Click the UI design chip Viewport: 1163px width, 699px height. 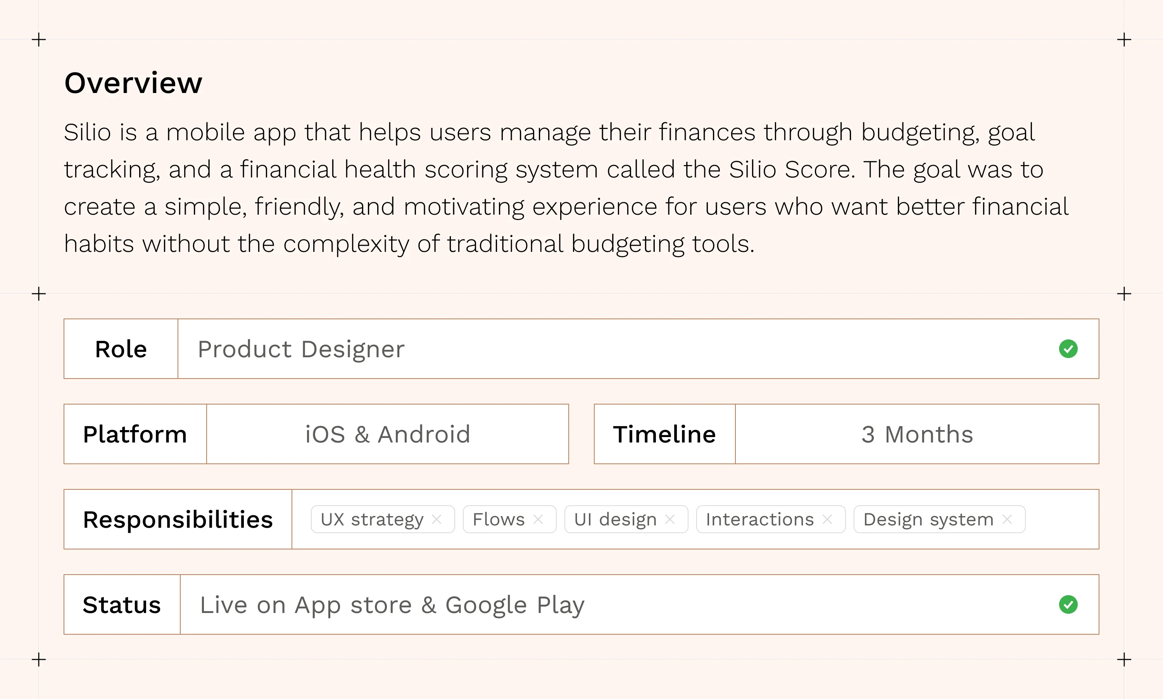(x=615, y=519)
